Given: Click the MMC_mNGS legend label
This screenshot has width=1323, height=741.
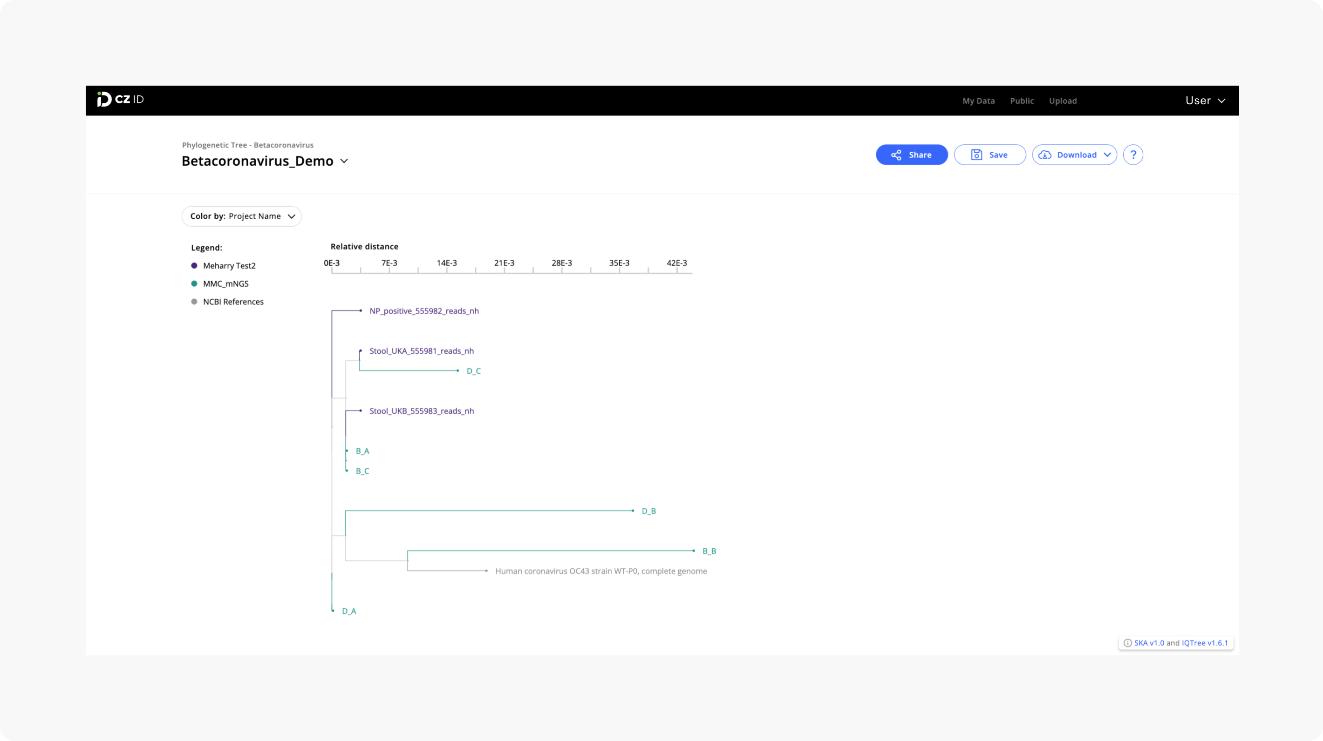Looking at the screenshot, I should [225, 283].
